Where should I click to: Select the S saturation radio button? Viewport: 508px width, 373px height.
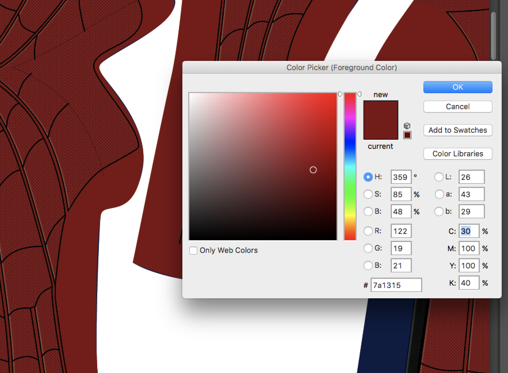(x=368, y=194)
